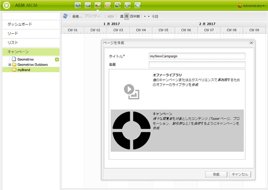
Task: Click the CW 05 calendar week header
Action: (163, 30)
